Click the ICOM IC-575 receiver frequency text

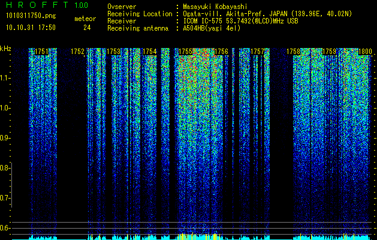pos(240,21)
